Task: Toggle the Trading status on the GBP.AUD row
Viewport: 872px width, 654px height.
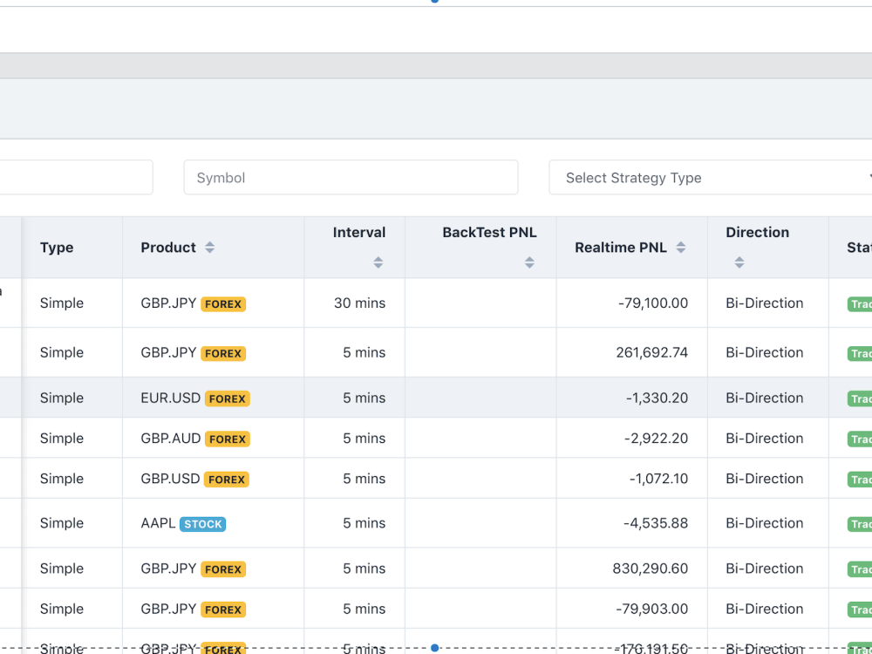Action: point(859,439)
